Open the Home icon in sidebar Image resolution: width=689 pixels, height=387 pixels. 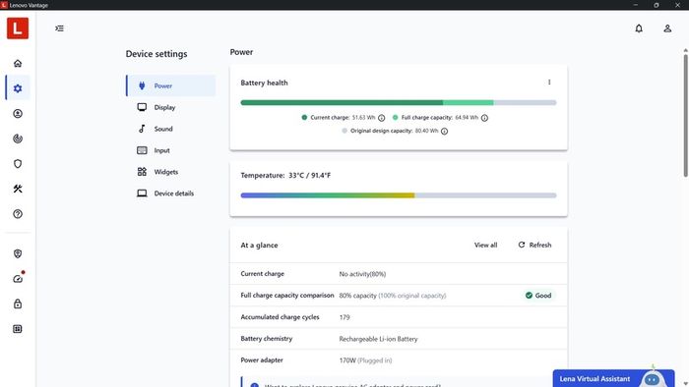pyautogui.click(x=18, y=64)
